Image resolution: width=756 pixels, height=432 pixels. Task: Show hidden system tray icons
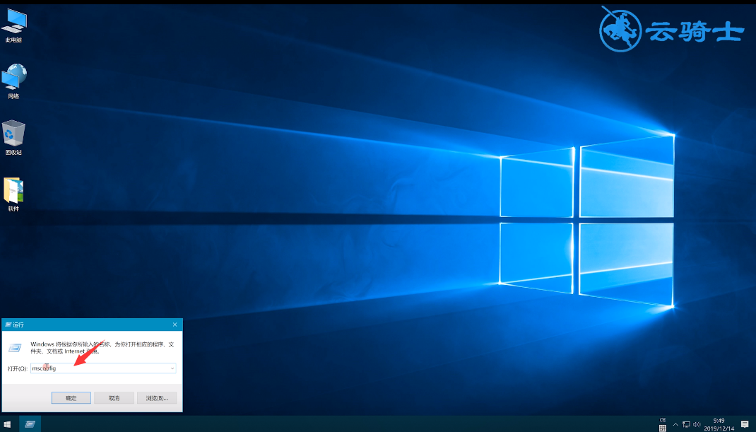click(675, 424)
